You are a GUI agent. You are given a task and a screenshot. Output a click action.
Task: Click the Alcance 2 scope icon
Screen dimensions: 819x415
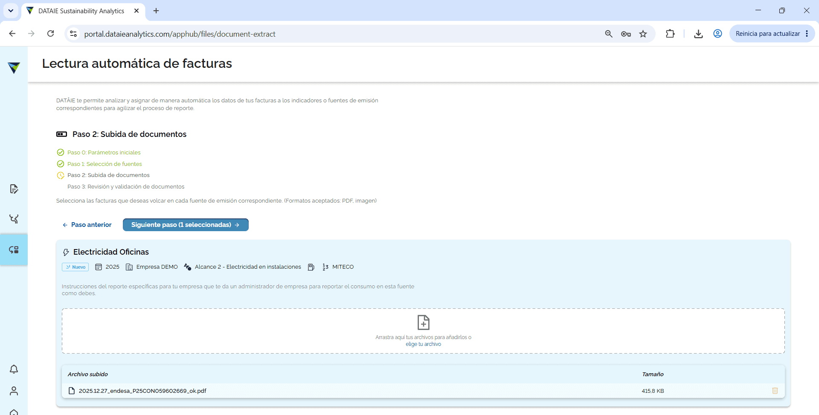[187, 267]
